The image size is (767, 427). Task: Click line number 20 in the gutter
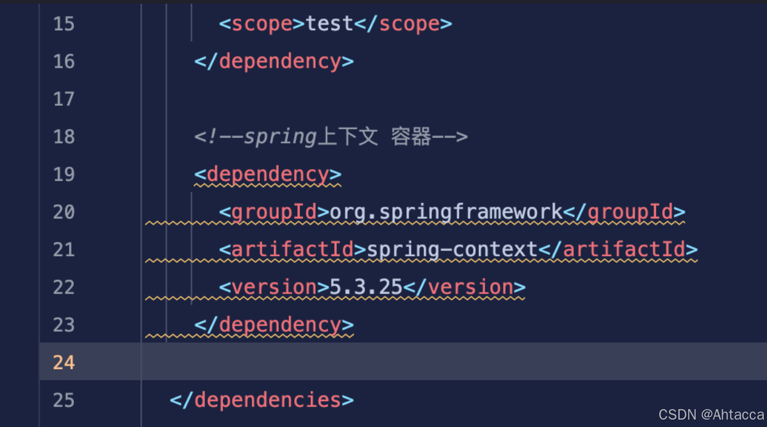(x=63, y=212)
